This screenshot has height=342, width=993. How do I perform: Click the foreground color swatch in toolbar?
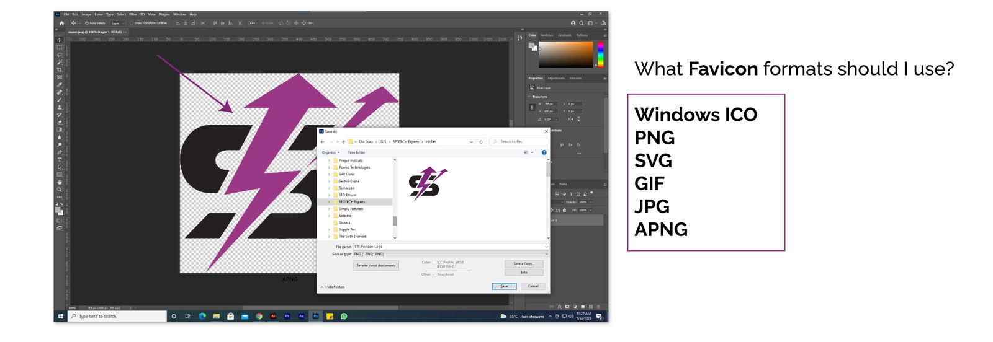[x=57, y=209]
